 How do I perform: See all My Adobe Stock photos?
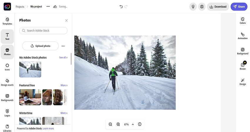63,57
